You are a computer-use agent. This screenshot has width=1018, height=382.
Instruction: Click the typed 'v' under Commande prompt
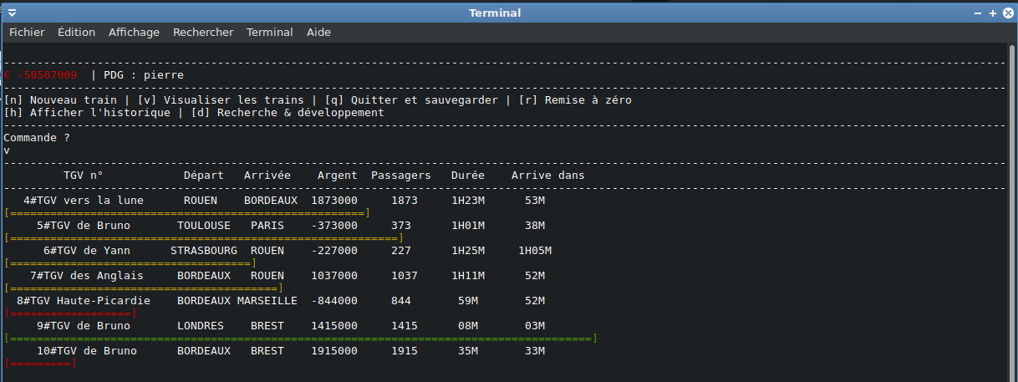tap(7, 150)
